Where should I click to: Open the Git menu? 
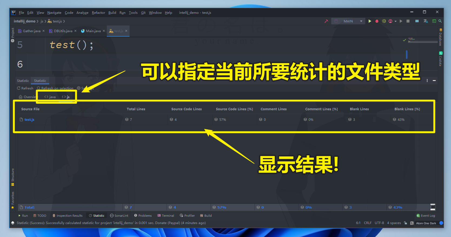[x=143, y=13]
